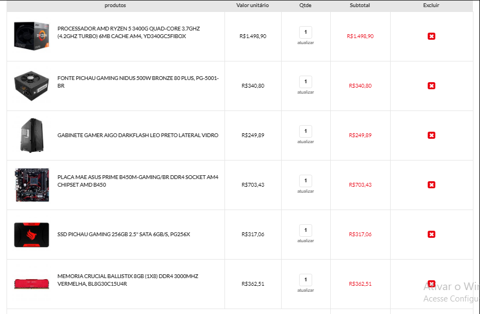Remove the SSD Pichau 256GB item
480x314 pixels.
(432, 235)
